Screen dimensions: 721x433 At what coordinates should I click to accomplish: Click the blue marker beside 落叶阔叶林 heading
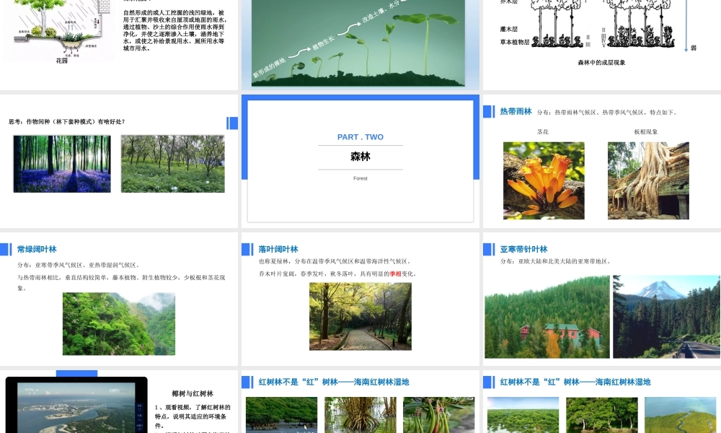247,248
